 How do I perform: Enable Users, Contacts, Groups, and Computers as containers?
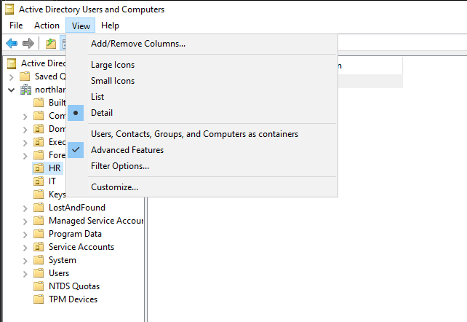point(194,134)
